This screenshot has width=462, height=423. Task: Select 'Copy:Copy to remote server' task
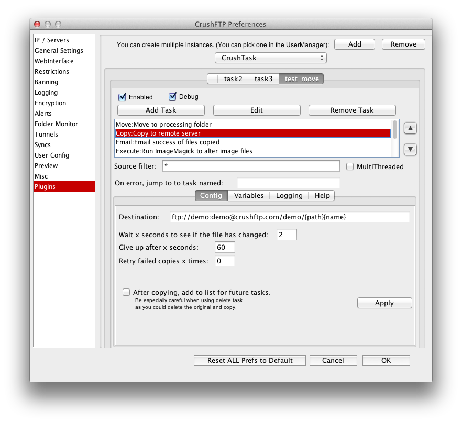pos(253,133)
